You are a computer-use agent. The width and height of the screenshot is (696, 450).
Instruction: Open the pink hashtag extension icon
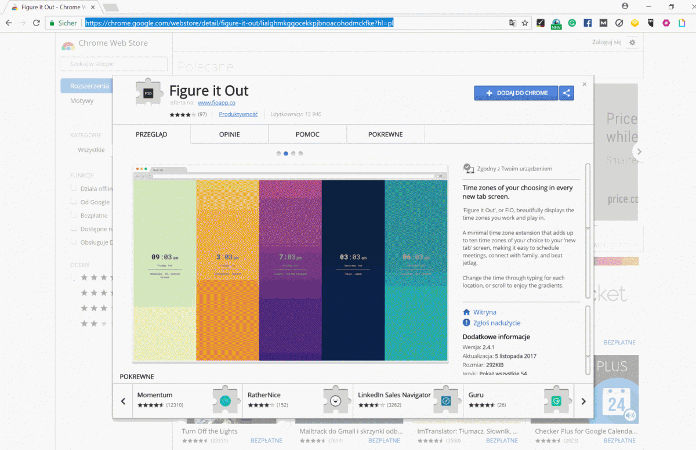click(666, 23)
